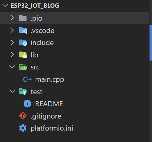Click the gray .pio folder icon
Viewport: 152px width, 142px height.
point(23,18)
